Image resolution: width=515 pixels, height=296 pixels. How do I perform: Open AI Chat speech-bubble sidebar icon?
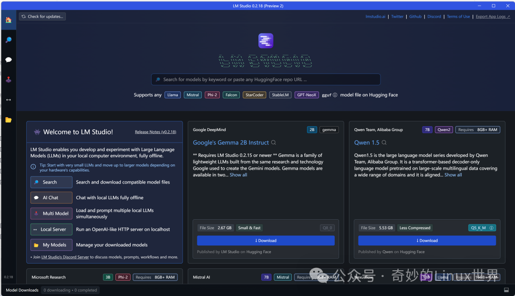pos(9,60)
